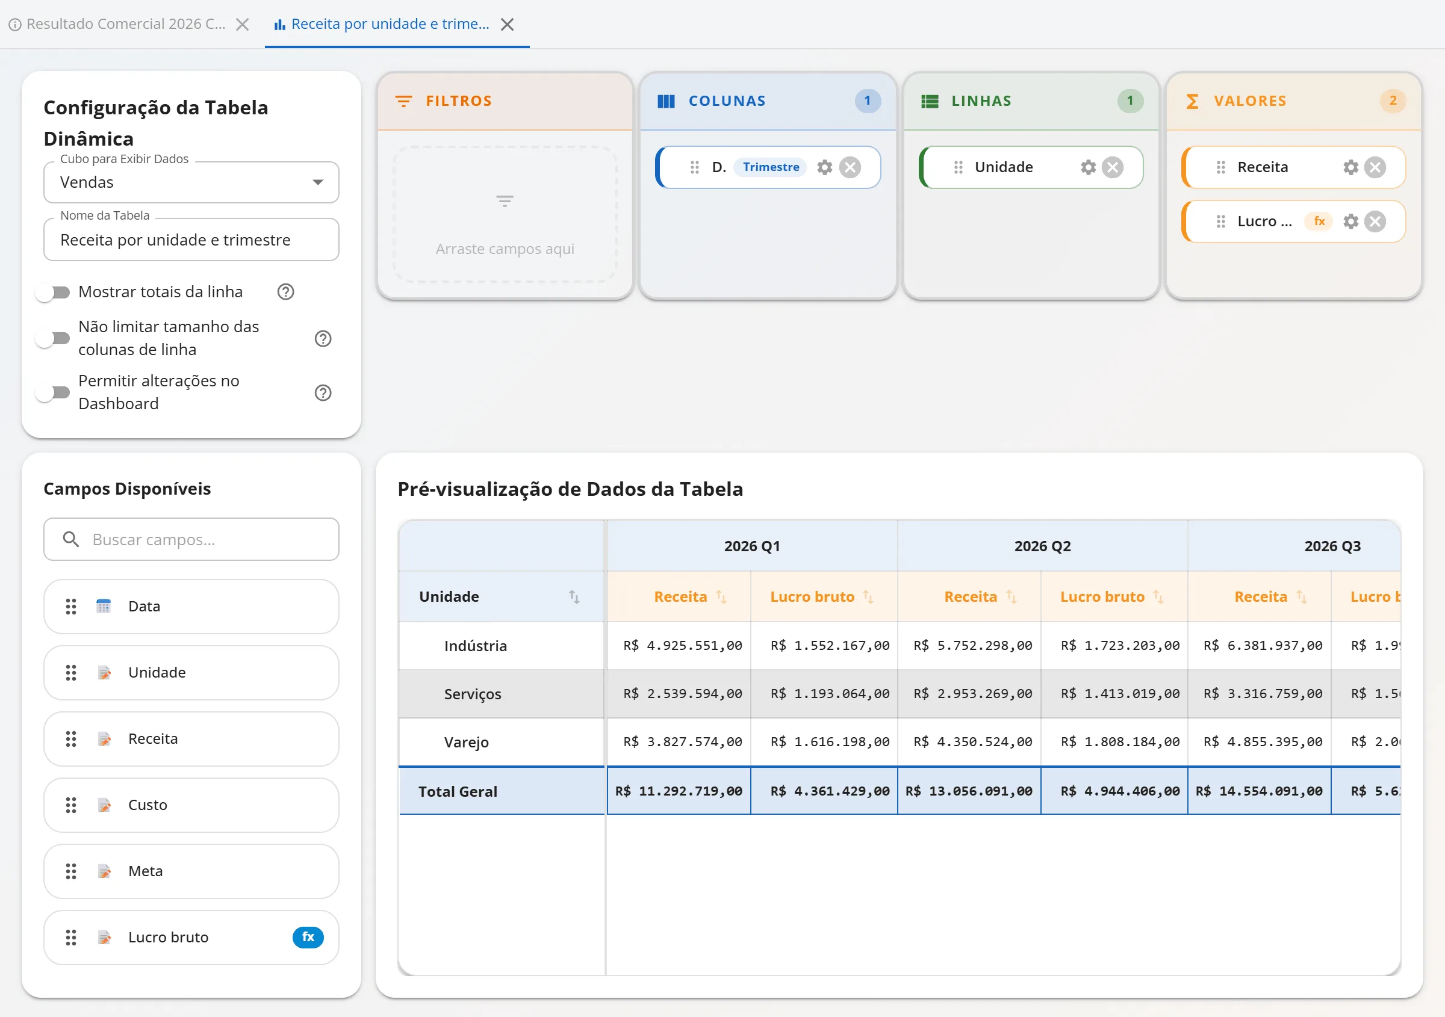Open settings gear for Receita value
The width and height of the screenshot is (1445, 1017).
pyautogui.click(x=1350, y=167)
